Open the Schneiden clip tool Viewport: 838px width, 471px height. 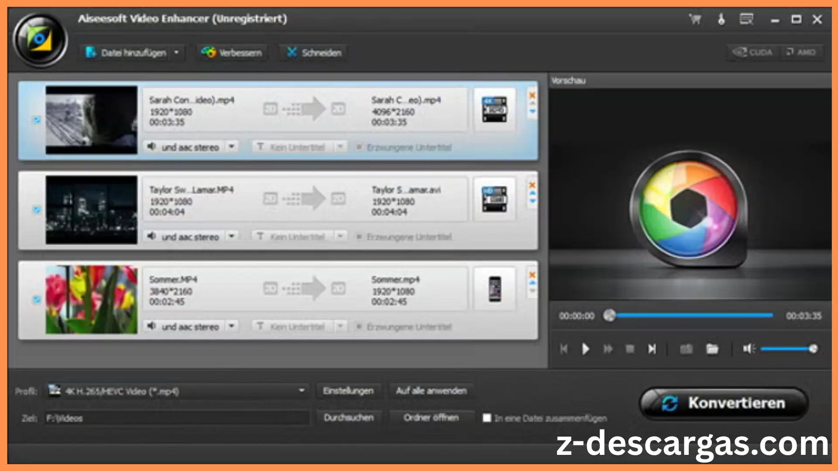click(313, 53)
